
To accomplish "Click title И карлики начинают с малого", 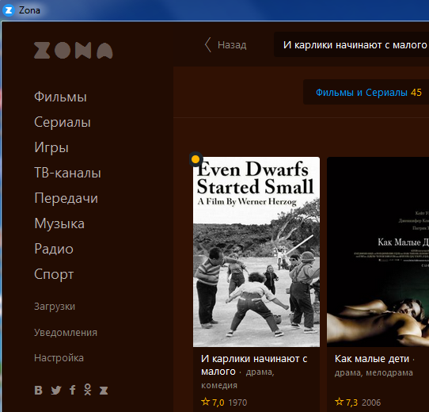I will pyautogui.click(x=254, y=365).
